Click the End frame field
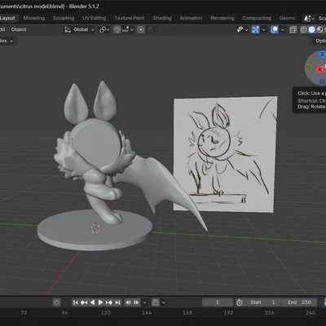Screen dimensions: 326x326 coord(299,302)
